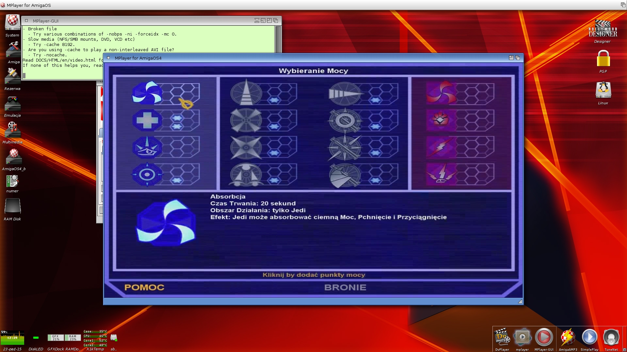627x352 pixels.
Task: Click the GFX memory usage gauge
Action: tap(56, 338)
